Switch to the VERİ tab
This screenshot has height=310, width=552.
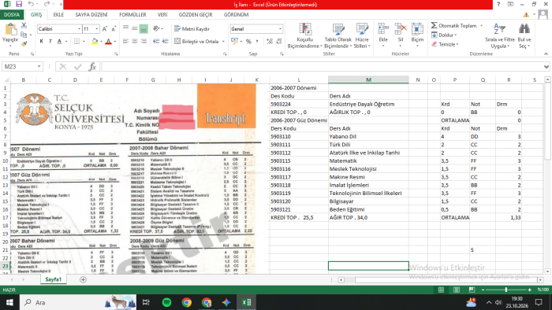(x=162, y=15)
